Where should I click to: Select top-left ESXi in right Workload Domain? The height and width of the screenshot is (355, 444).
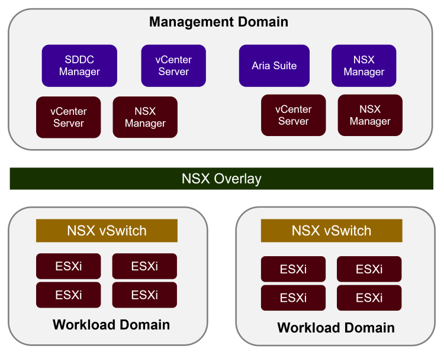294,269
